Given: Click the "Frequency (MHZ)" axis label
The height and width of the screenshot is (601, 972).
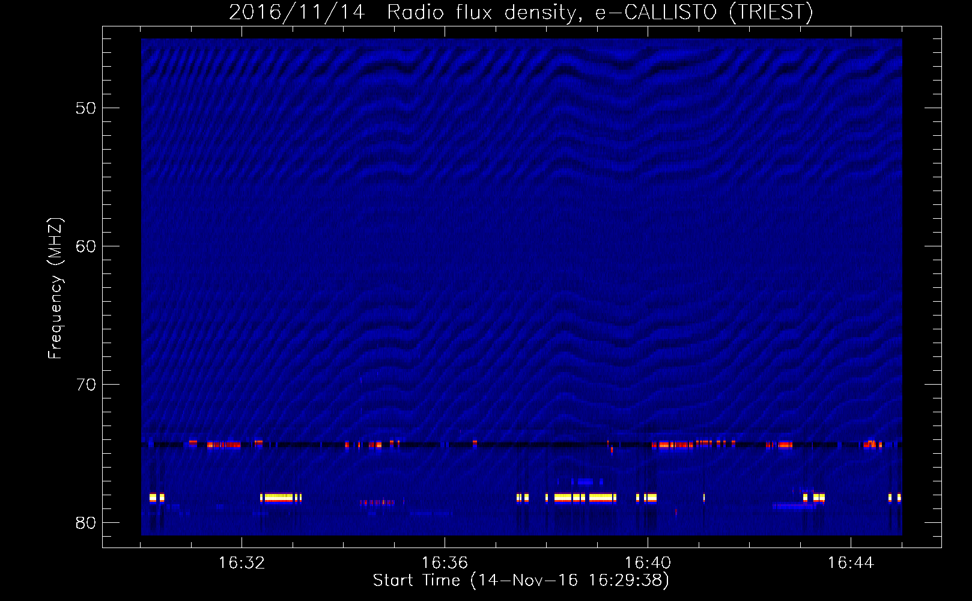Looking at the screenshot, I should pyautogui.click(x=55, y=288).
